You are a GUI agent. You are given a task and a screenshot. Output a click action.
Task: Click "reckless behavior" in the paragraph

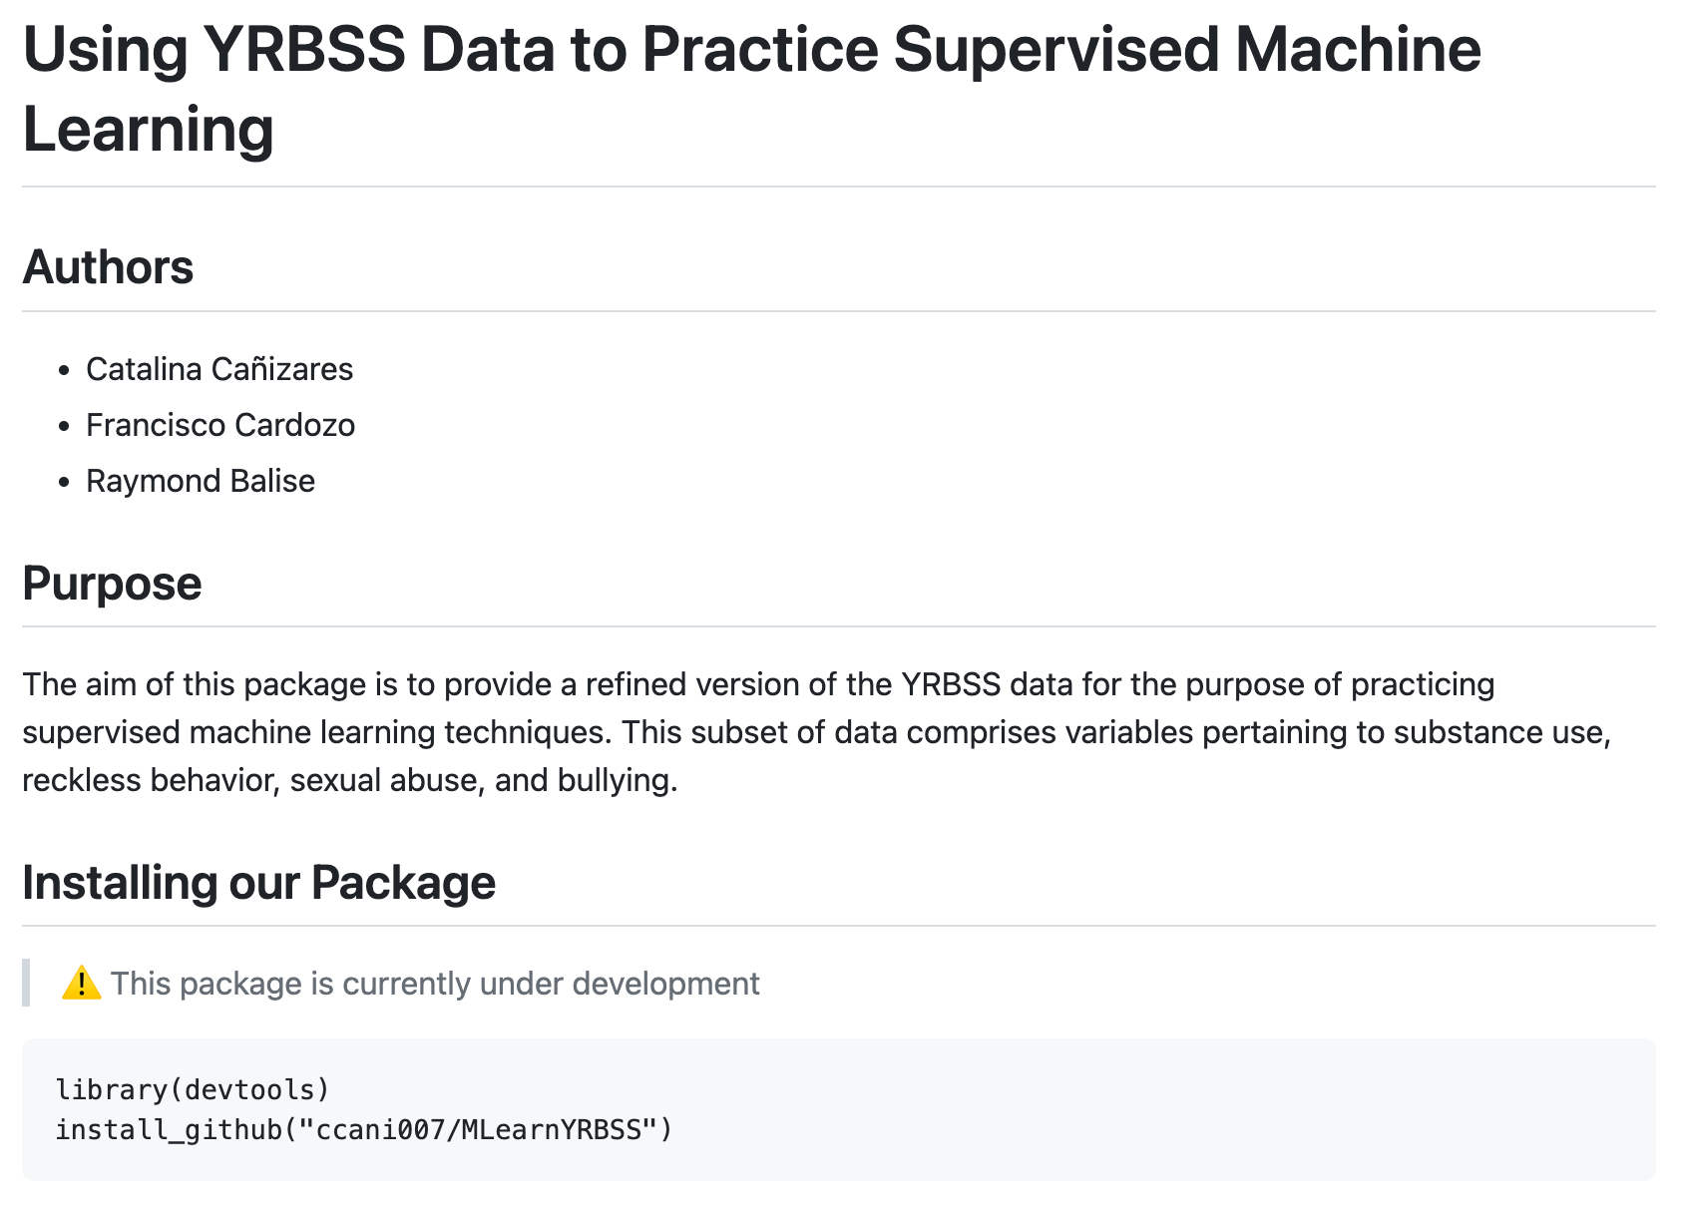152,780
